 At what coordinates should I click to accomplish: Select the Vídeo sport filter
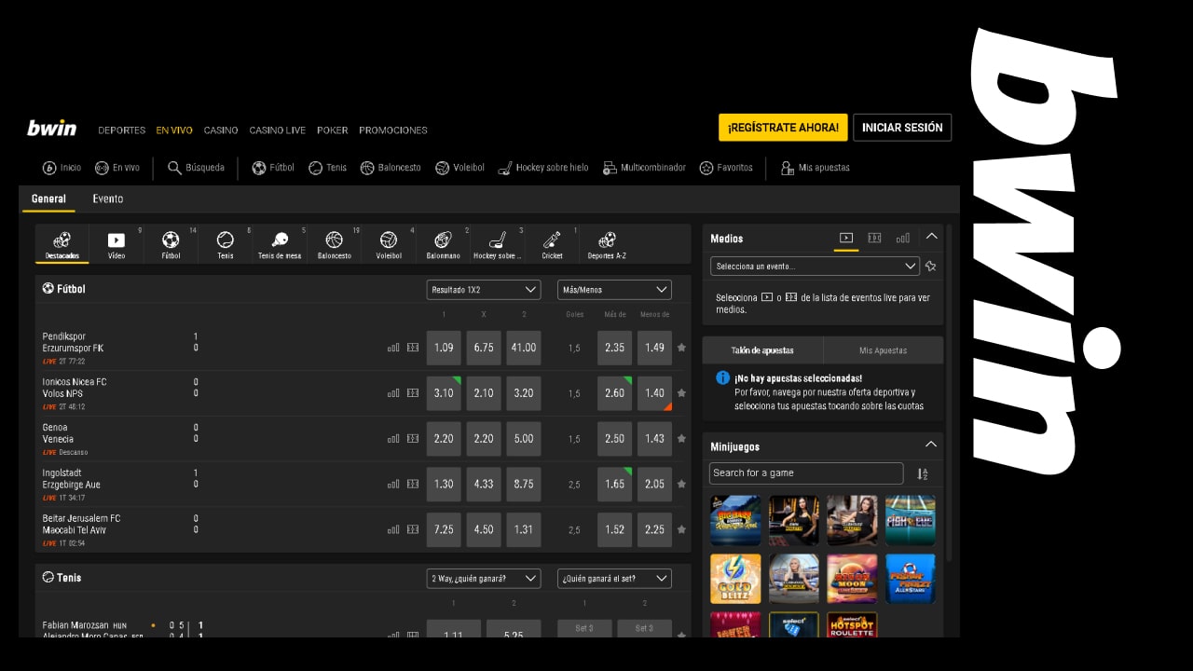click(x=117, y=245)
